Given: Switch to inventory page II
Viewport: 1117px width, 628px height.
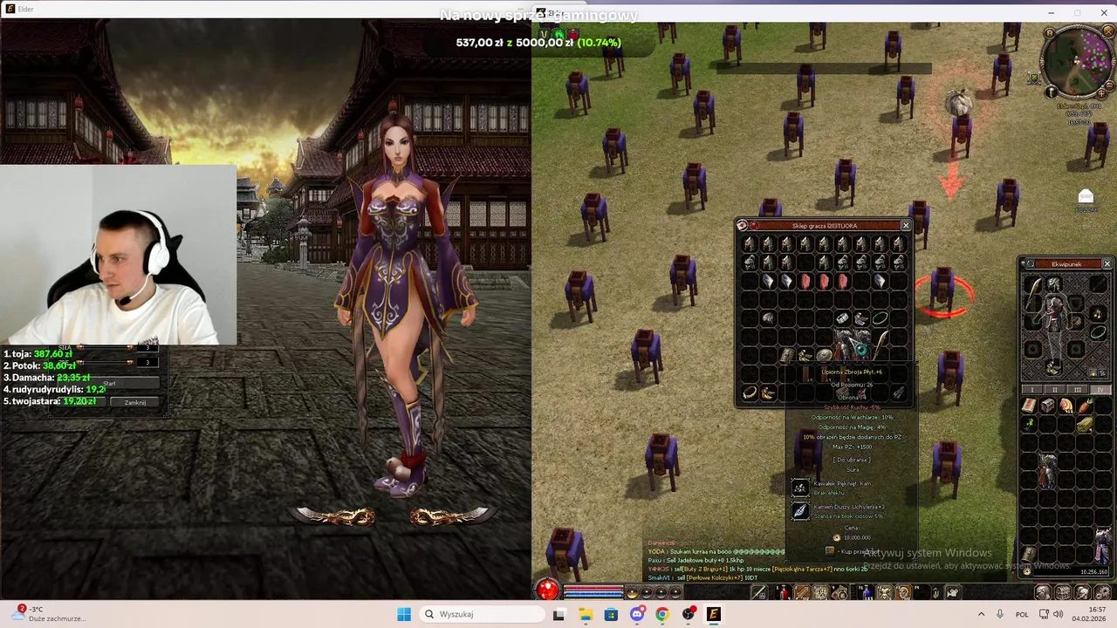Looking at the screenshot, I should click(x=1055, y=388).
